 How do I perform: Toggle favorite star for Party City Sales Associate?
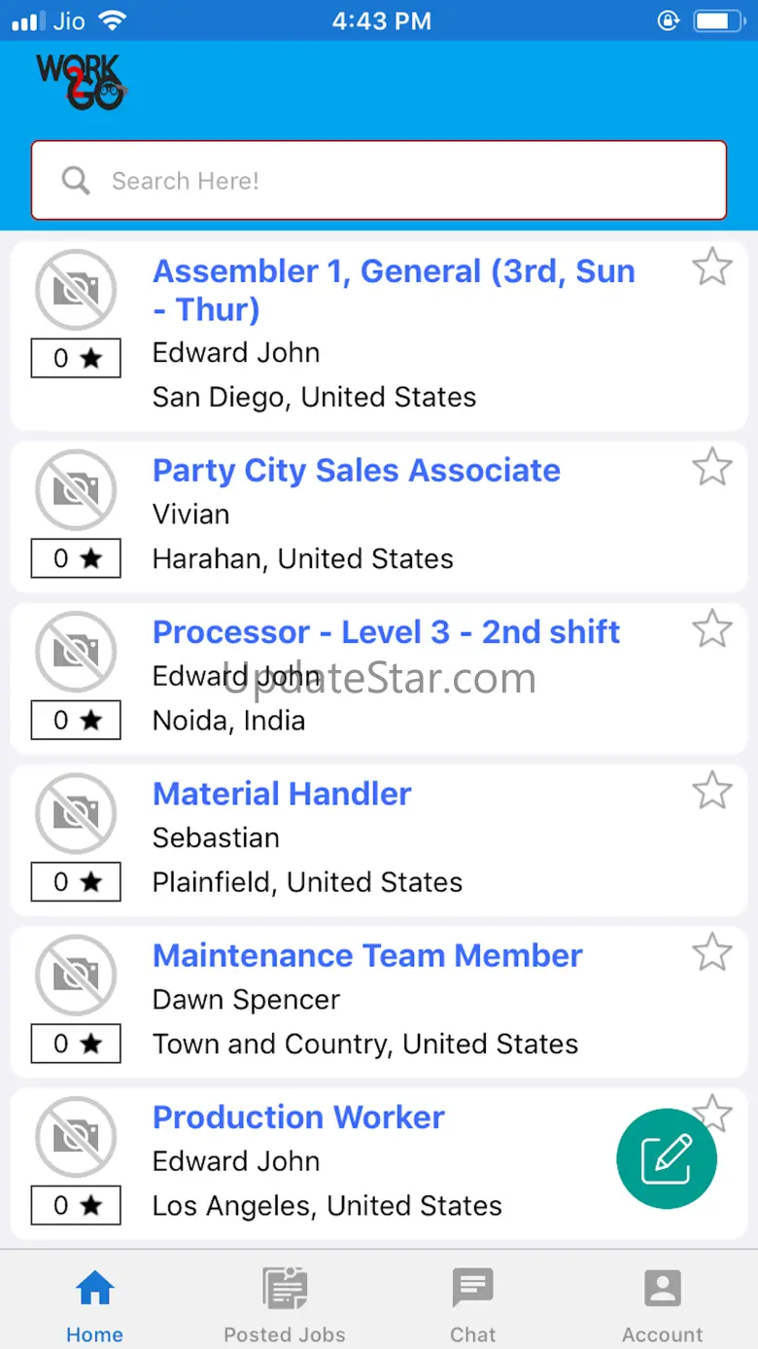coord(712,467)
